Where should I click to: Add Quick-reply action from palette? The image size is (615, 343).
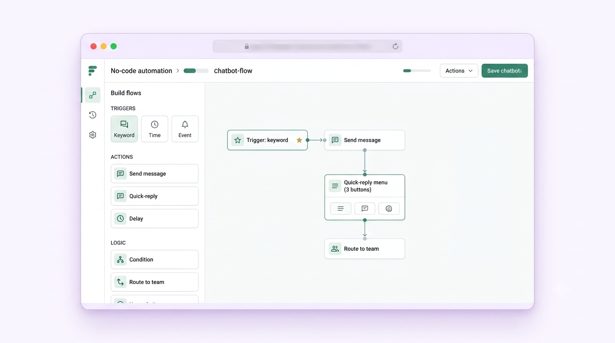pyautogui.click(x=155, y=196)
